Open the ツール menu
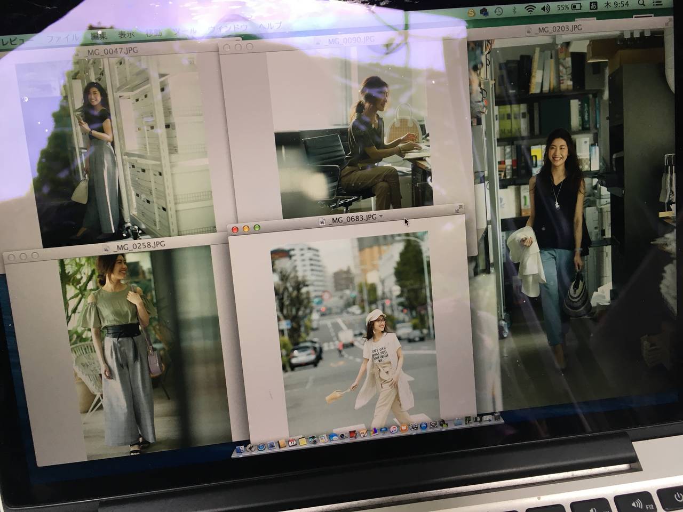The image size is (683, 512). pos(186,30)
